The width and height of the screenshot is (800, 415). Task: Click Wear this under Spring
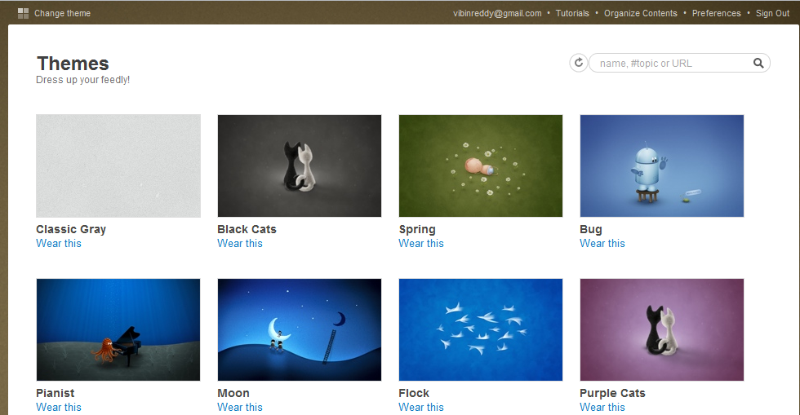point(421,243)
